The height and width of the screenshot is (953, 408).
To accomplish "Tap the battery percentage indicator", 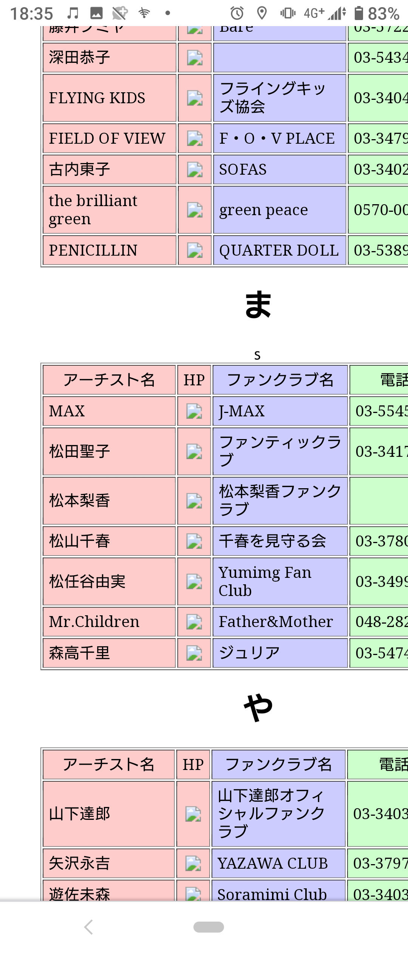I will point(383,14).
